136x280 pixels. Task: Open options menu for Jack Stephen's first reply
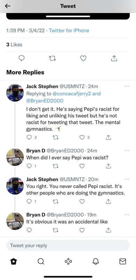127,86
